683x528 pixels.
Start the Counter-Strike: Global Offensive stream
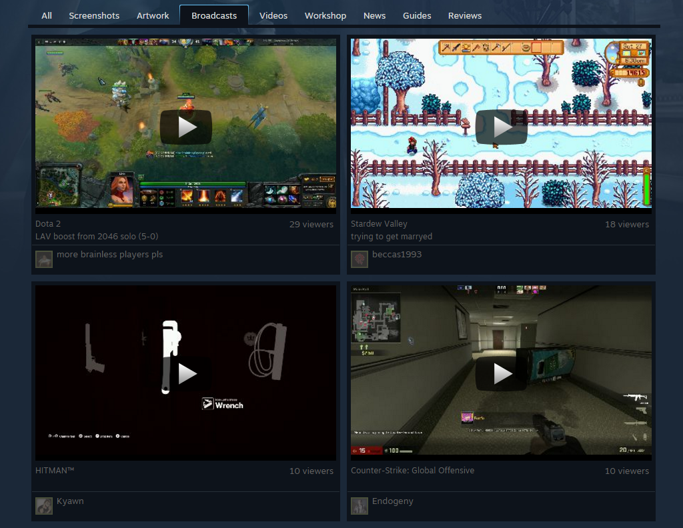[x=501, y=373]
